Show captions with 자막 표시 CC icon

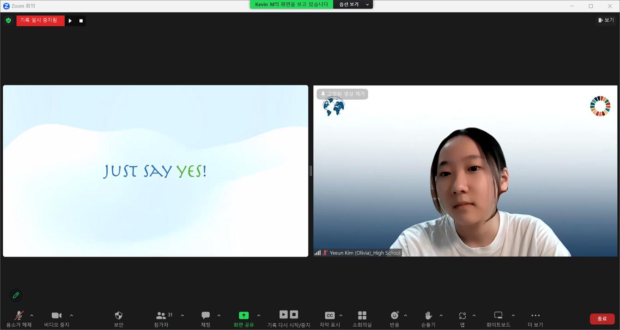pos(330,319)
